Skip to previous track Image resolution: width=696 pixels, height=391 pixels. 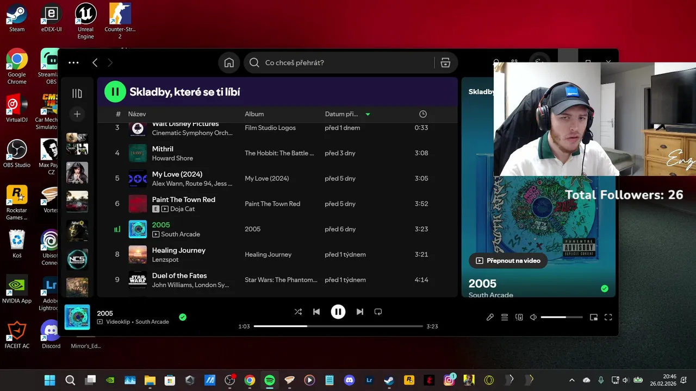coord(316,312)
